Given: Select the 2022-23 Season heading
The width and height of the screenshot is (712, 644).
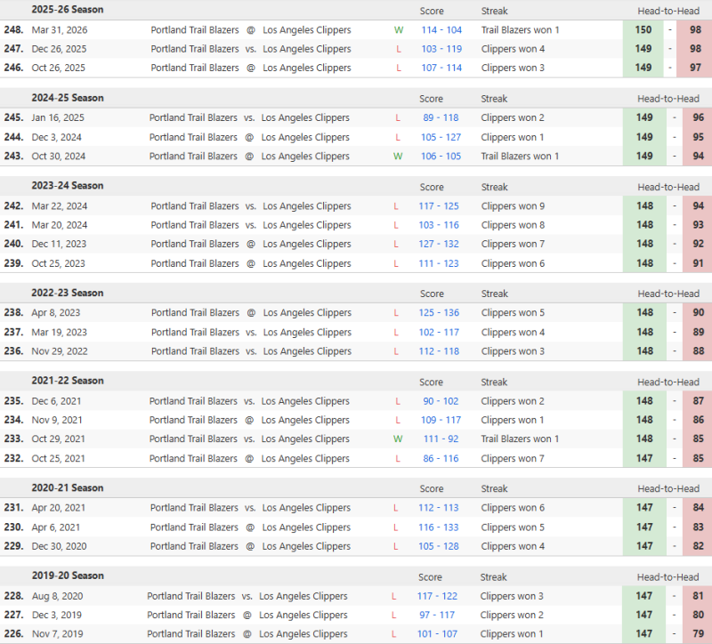Looking at the screenshot, I should pyautogui.click(x=68, y=294).
